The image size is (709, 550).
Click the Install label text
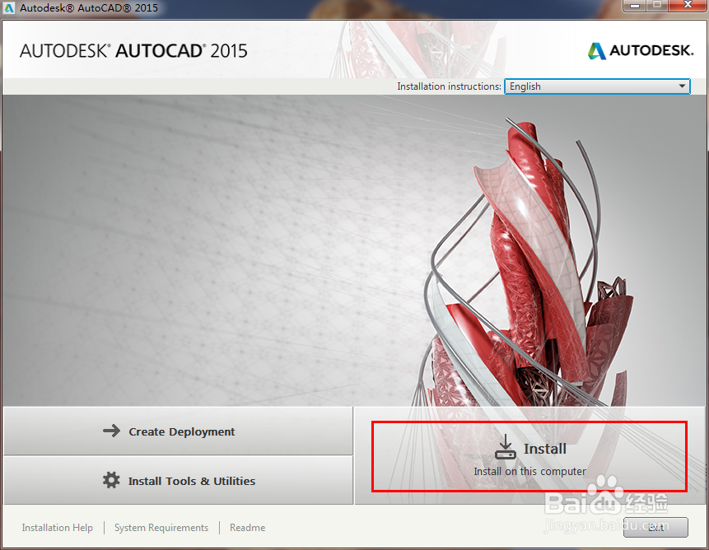pyautogui.click(x=547, y=449)
